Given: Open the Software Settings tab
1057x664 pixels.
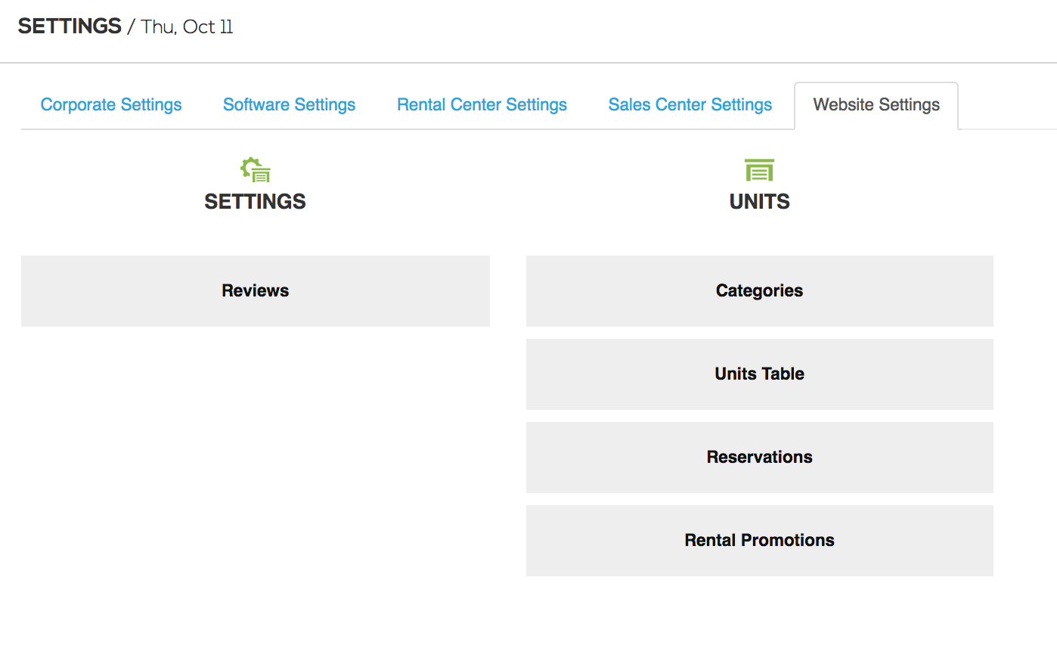Looking at the screenshot, I should click(289, 105).
